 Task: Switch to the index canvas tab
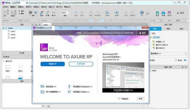[x=47, y=25]
